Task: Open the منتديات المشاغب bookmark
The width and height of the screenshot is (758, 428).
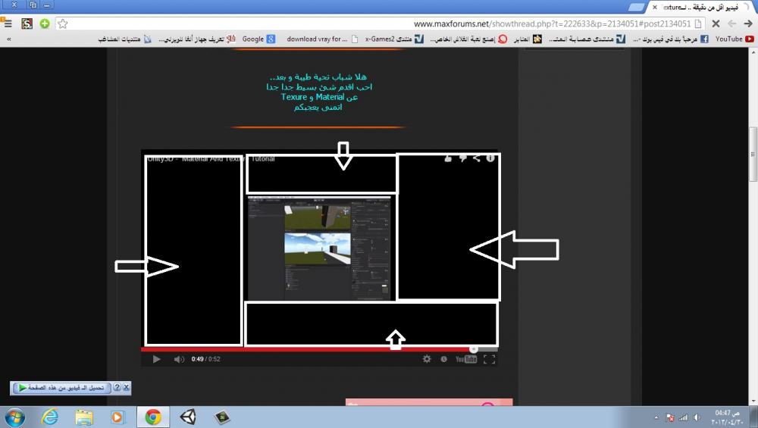Action: point(125,39)
